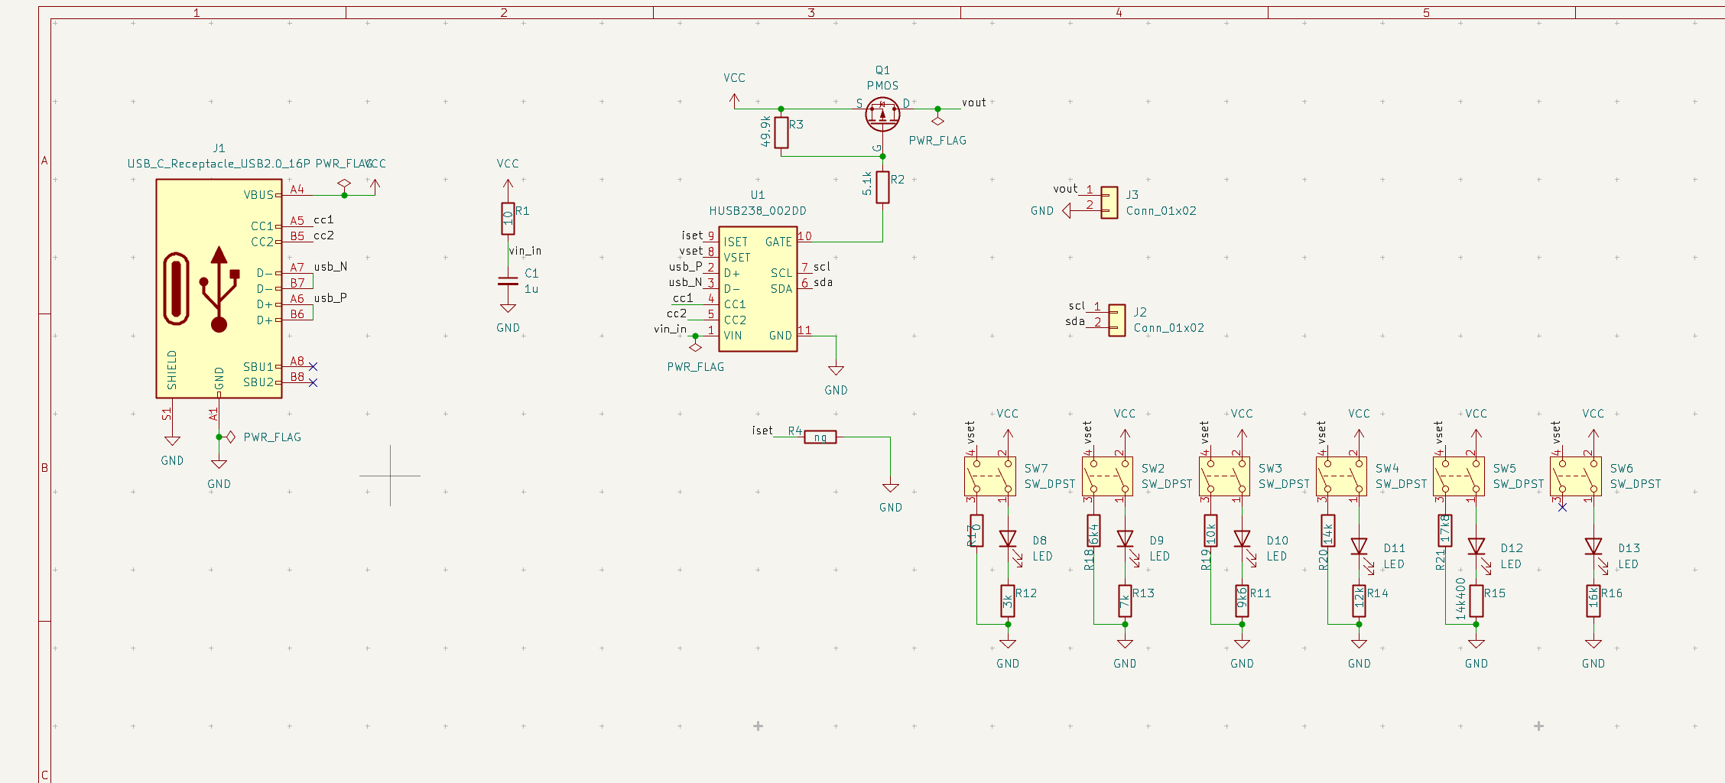Click the GND symbol below U1 pin 11

836,372
